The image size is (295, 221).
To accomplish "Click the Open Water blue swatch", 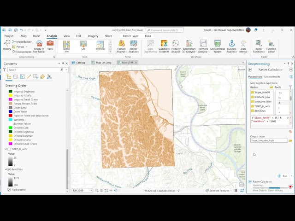I will tap(11, 111).
